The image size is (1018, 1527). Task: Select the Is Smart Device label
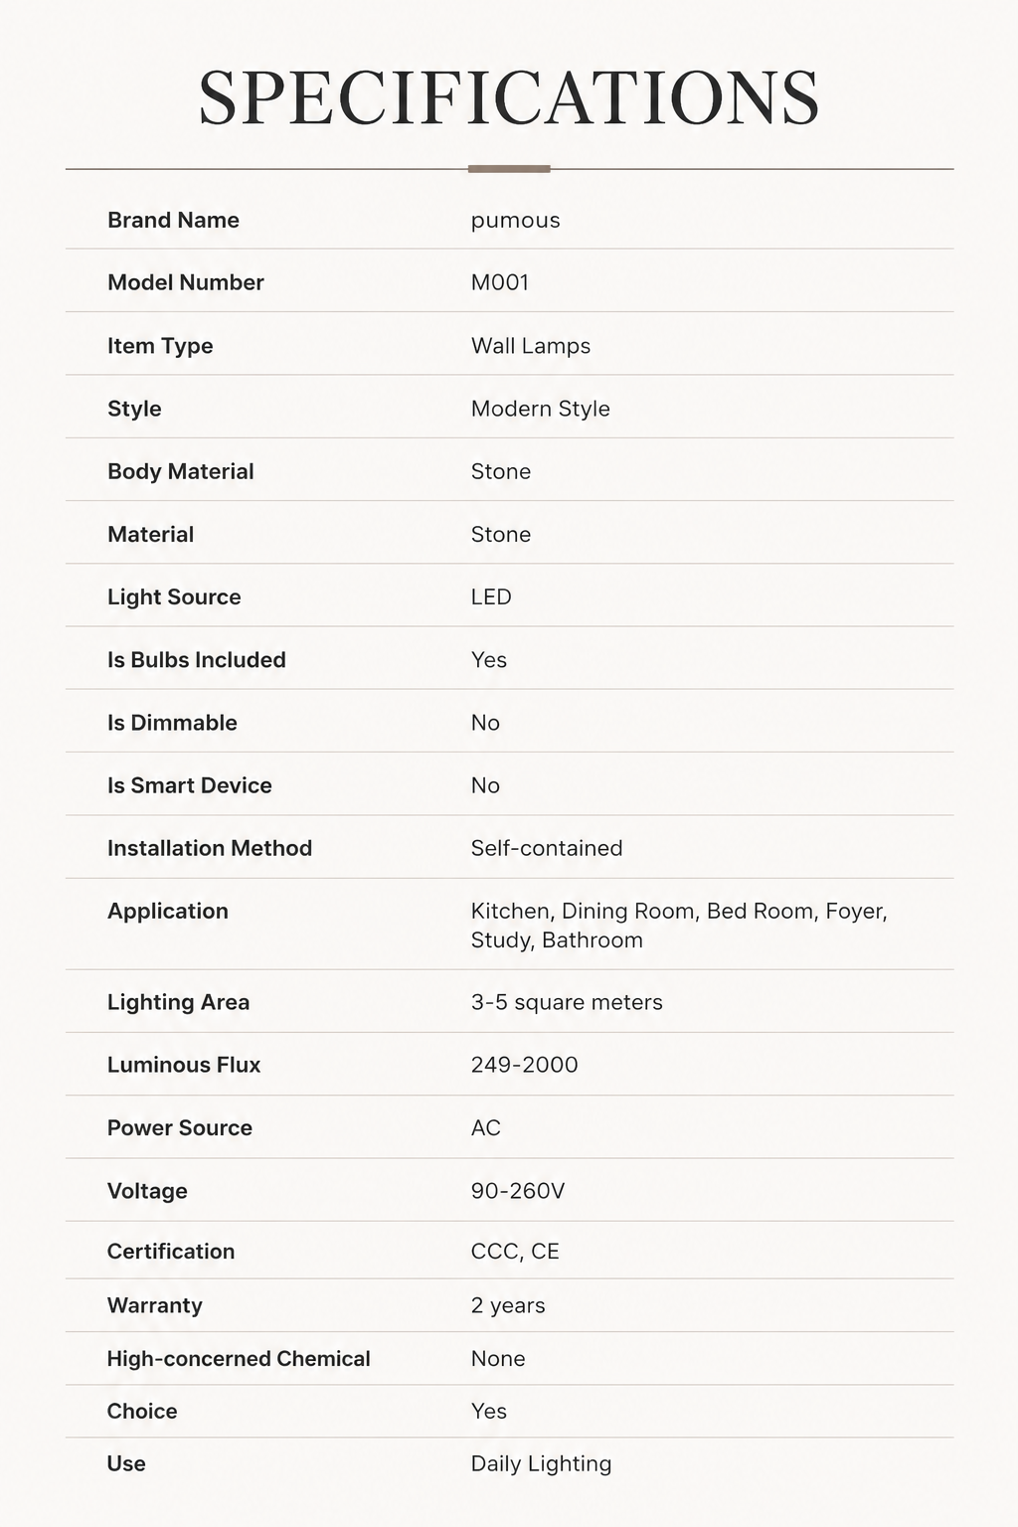[190, 784]
